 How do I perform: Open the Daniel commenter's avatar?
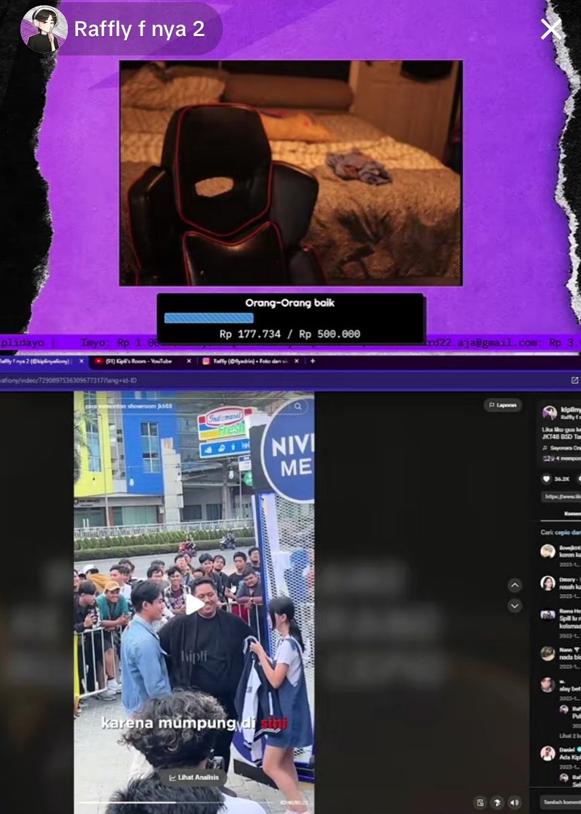[548, 753]
